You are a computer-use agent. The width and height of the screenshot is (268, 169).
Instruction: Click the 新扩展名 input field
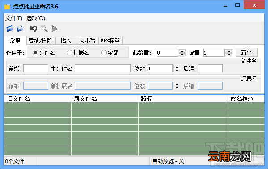click(x=102, y=86)
